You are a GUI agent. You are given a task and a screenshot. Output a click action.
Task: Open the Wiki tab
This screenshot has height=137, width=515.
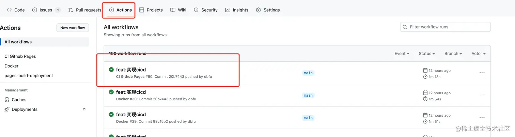178,10
